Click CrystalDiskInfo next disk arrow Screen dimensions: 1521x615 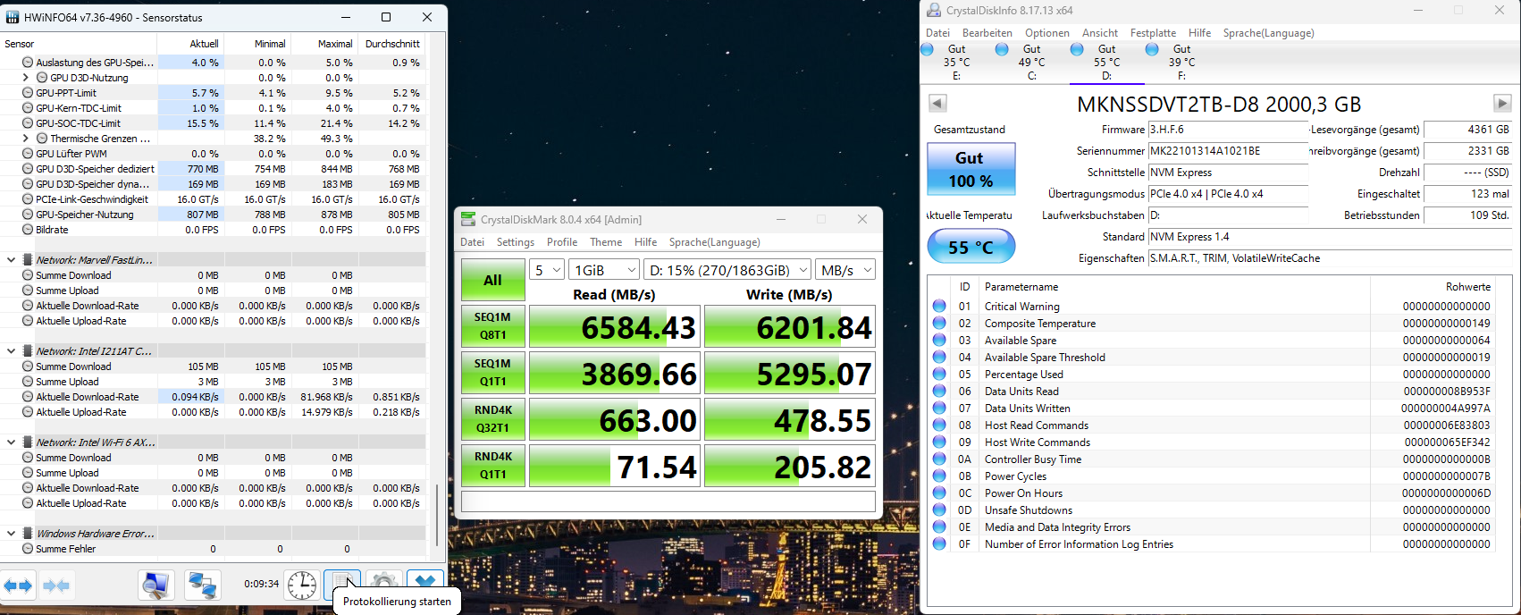pyautogui.click(x=1502, y=103)
